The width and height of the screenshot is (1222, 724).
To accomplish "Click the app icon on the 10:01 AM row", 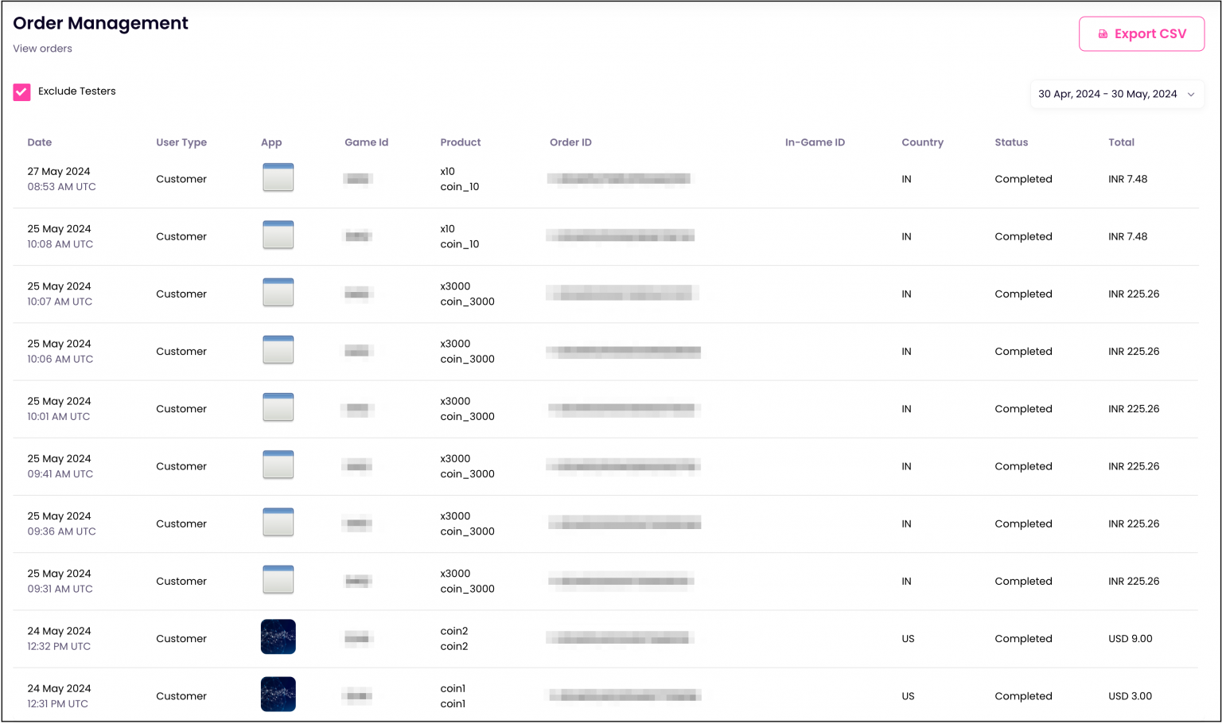I will click(x=278, y=407).
